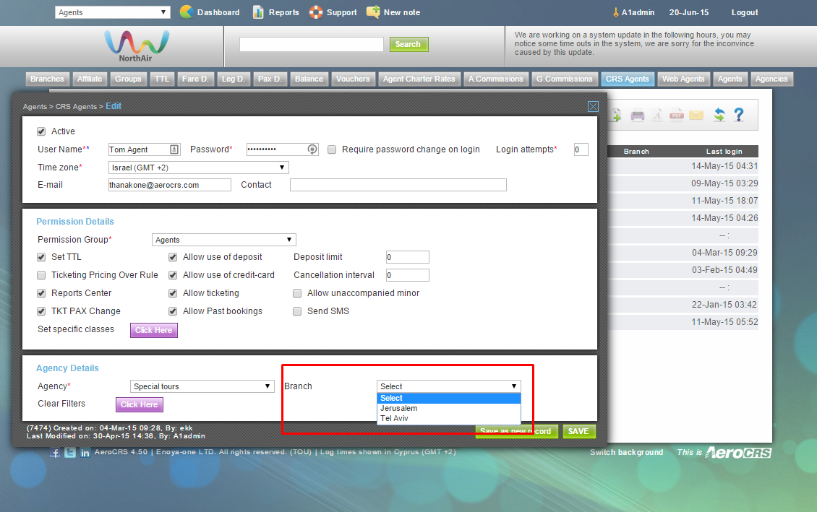Uncheck Allow use of credit-card

[x=173, y=275]
